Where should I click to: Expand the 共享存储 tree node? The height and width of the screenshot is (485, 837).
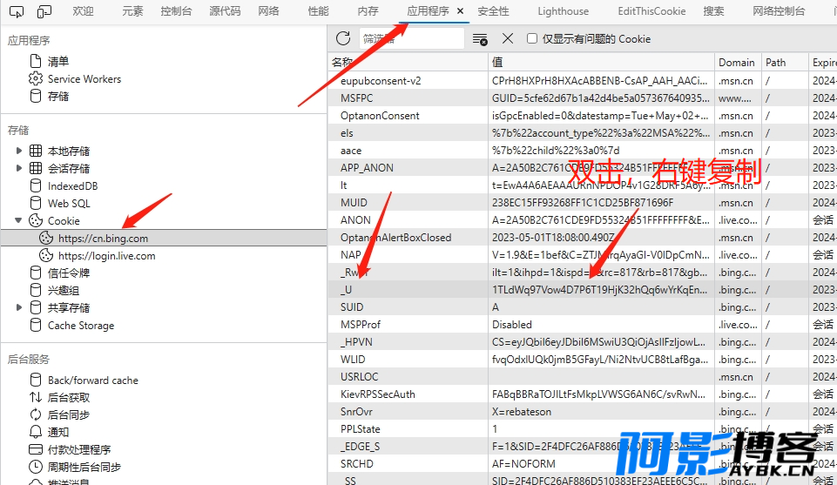point(18,307)
